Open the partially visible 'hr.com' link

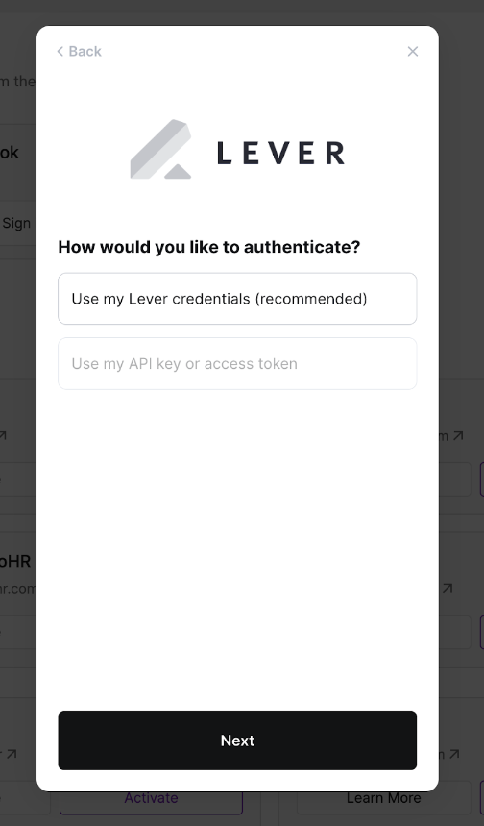tap(18, 588)
